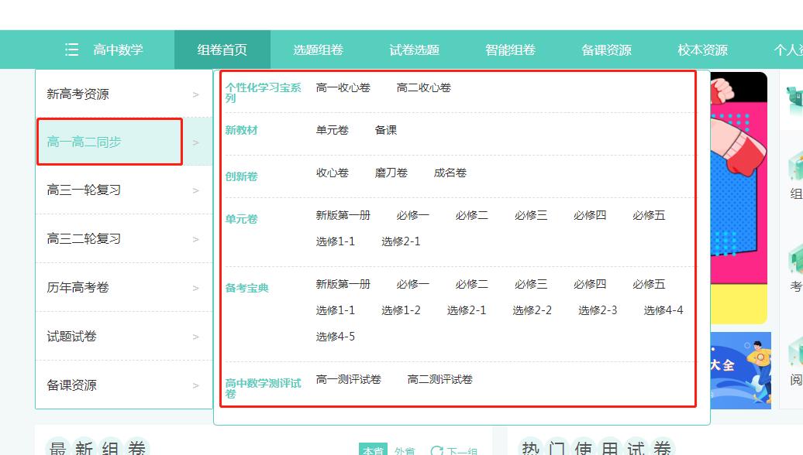The width and height of the screenshot is (803, 455).
Task: Open the 智能组卷 menu item
Action: point(509,50)
